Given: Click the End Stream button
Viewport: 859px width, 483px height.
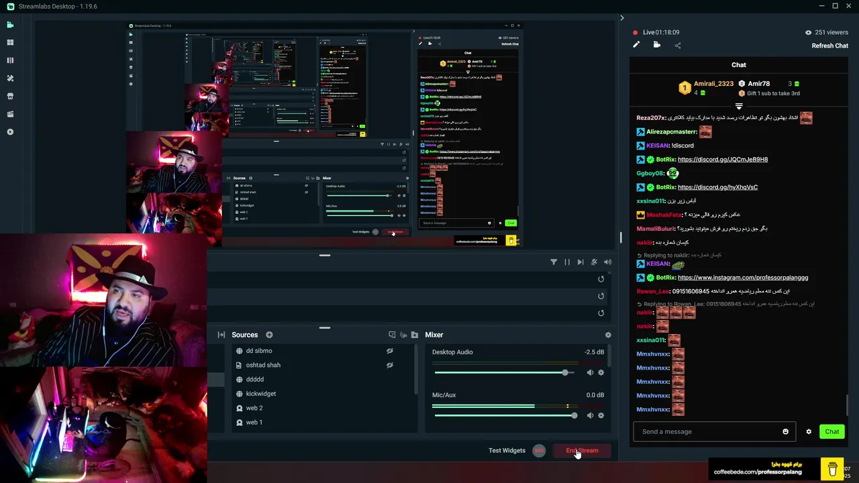Looking at the screenshot, I should (582, 451).
